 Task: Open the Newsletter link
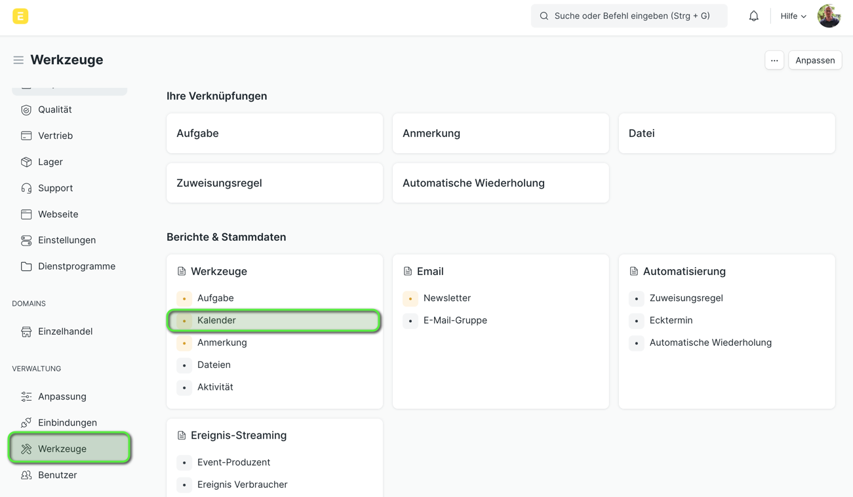447,298
